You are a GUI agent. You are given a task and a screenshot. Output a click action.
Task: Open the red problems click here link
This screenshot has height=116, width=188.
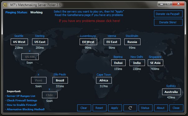point(89,21)
